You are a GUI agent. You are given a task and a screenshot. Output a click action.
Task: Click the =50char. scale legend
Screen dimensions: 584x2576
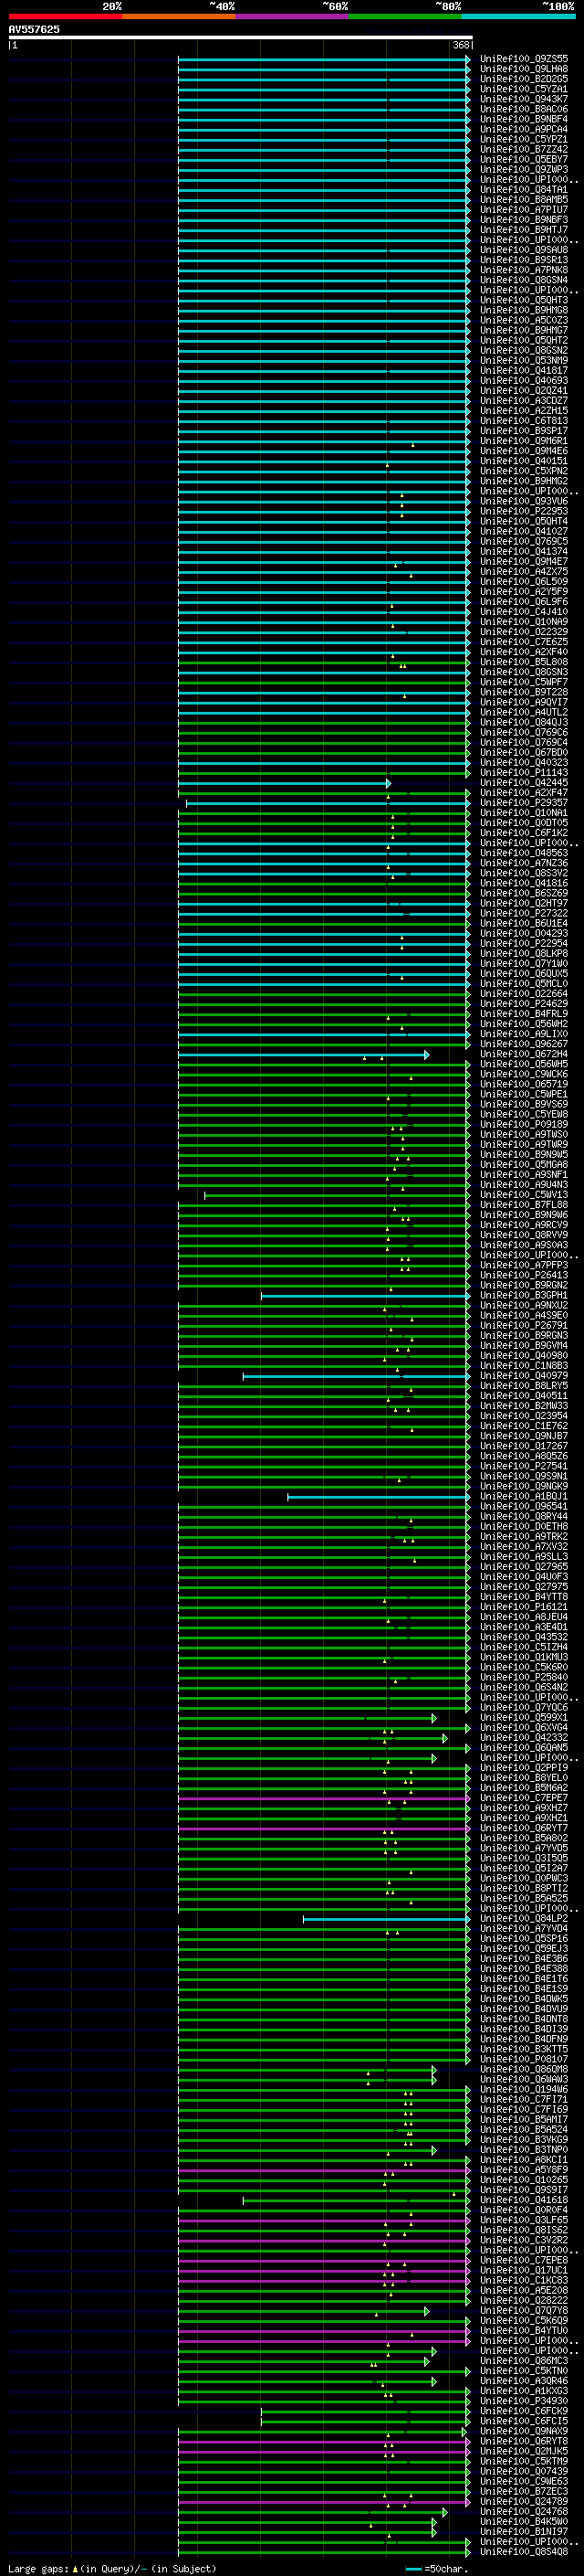click(x=437, y=2568)
